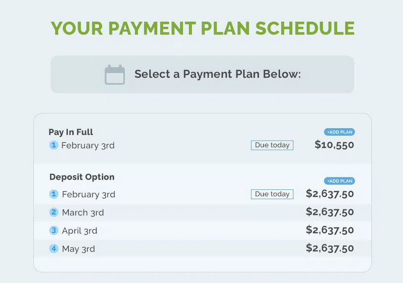Click the $2,637.50 amount for March 3rd
Screen dimensions: 403x283
click(330, 212)
